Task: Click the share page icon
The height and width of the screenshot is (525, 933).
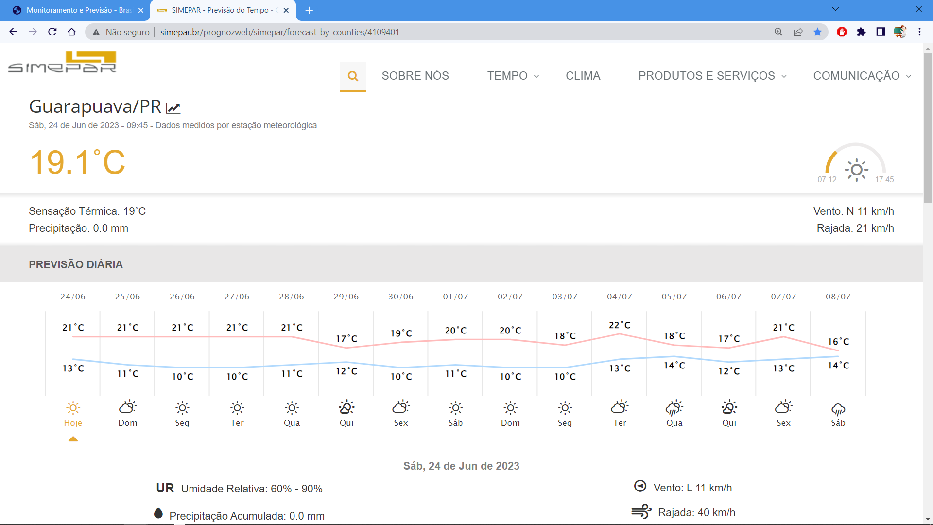Action: tap(798, 32)
